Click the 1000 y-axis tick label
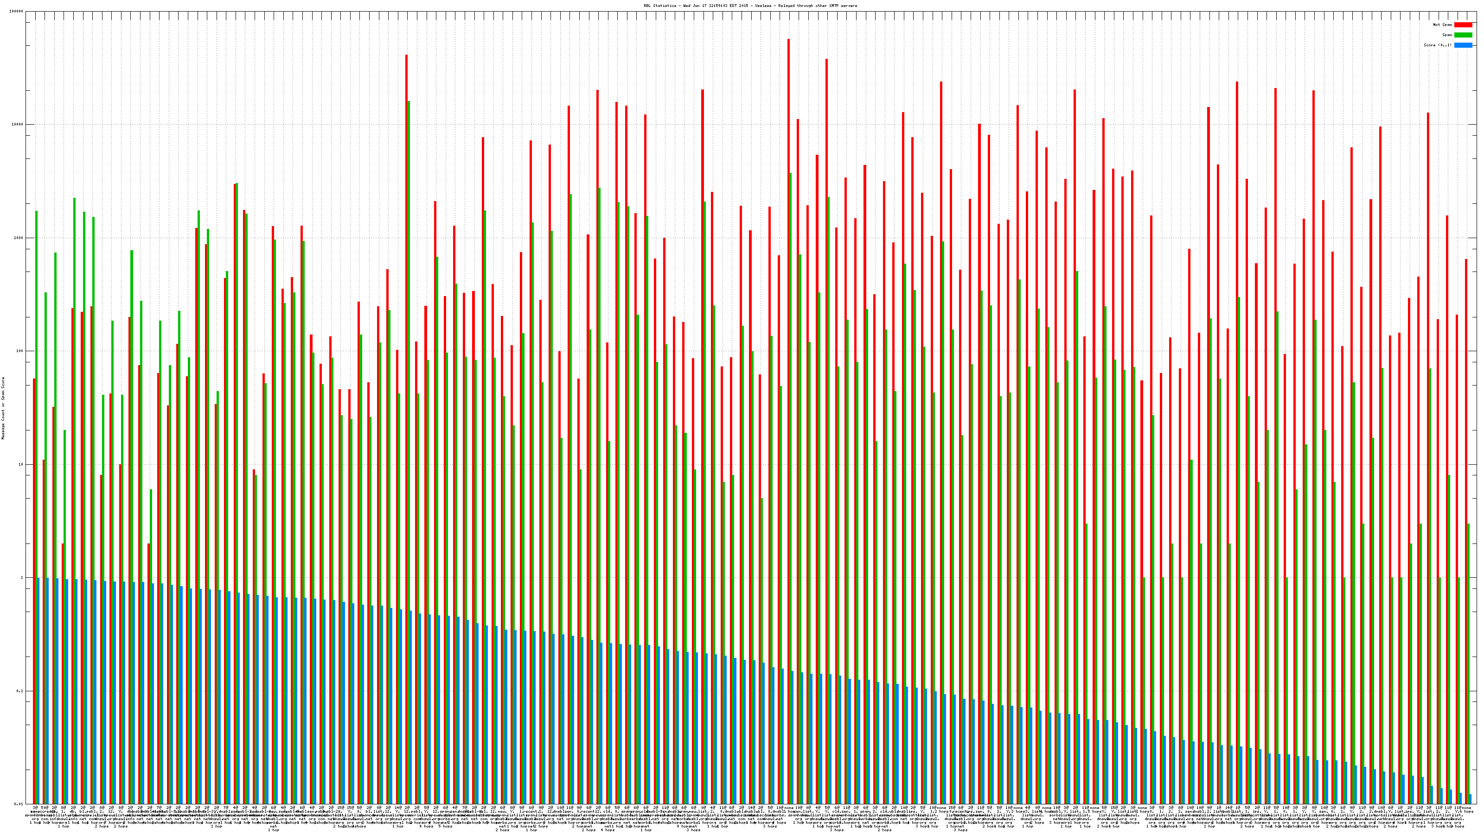 coord(19,238)
